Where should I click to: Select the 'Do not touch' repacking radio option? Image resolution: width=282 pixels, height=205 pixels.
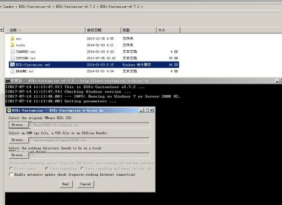pos(11,168)
